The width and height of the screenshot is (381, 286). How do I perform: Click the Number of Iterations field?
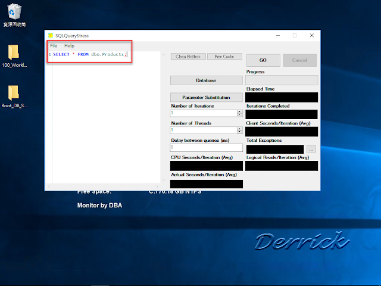(204, 113)
